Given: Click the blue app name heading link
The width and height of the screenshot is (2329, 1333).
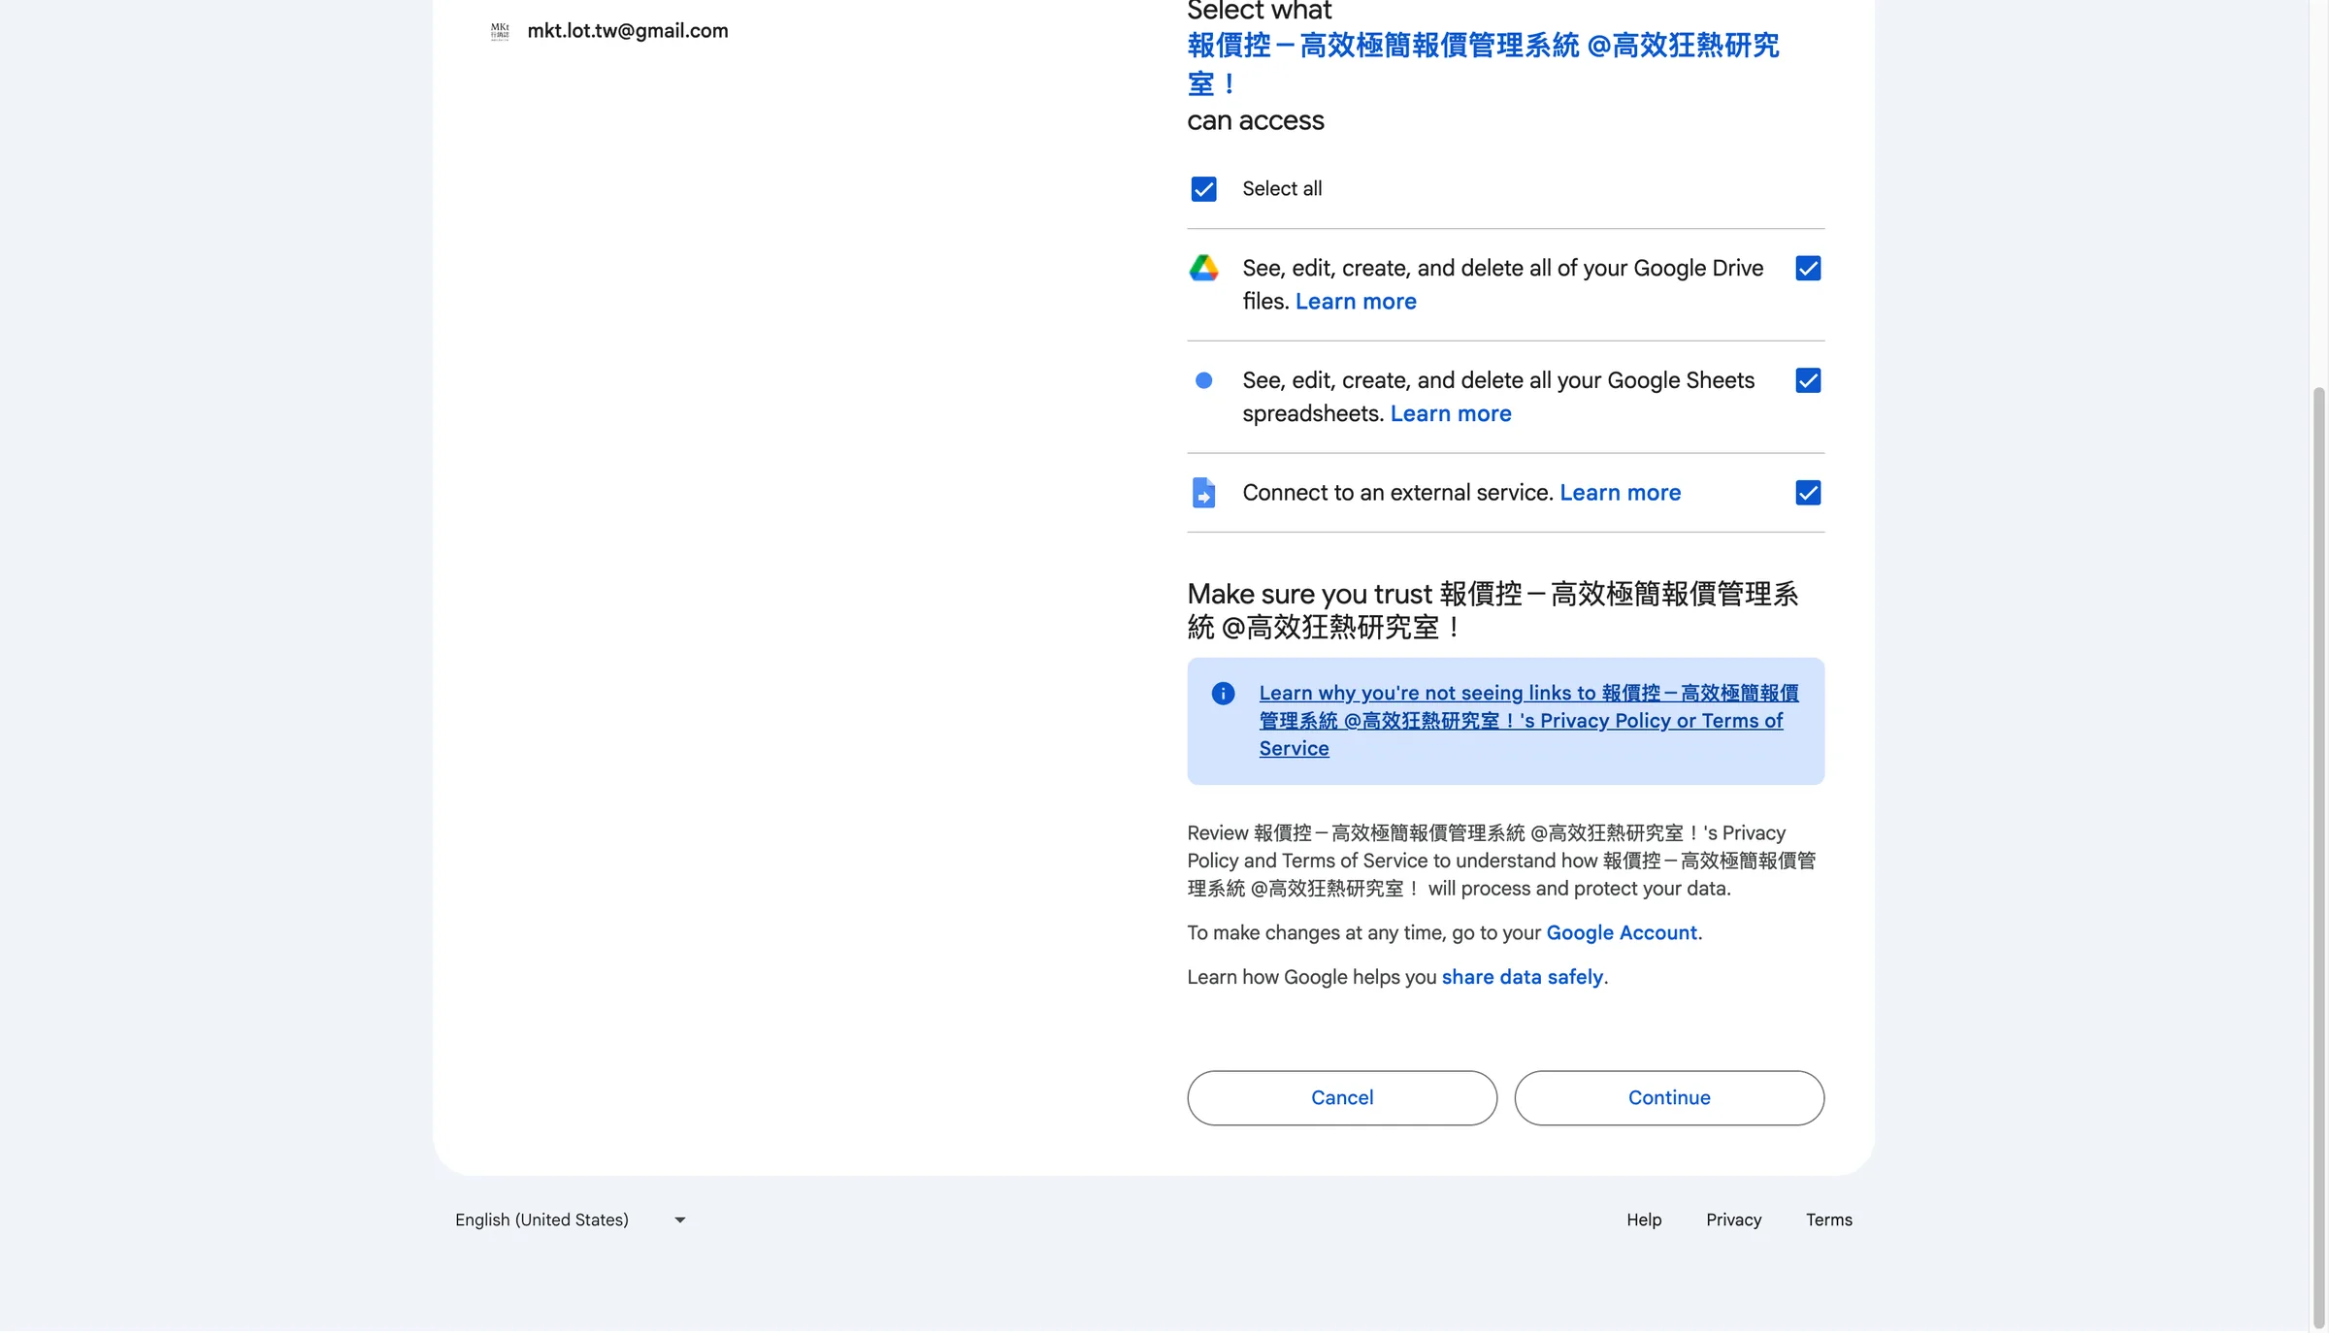Looking at the screenshot, I should (1483, 65).
